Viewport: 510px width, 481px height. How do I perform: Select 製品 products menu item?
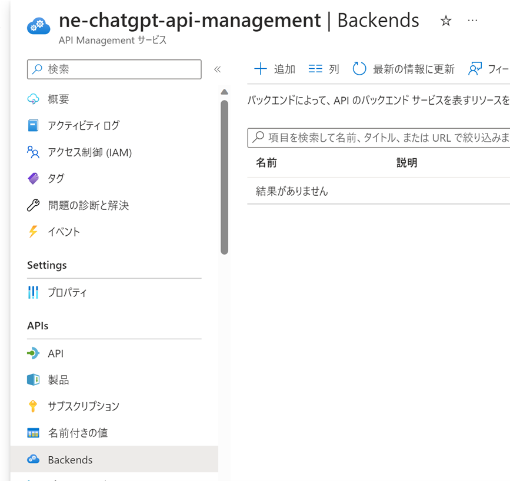[58, 380]
